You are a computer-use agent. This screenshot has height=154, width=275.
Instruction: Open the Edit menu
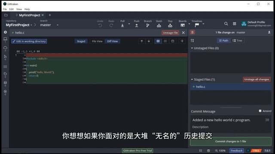(x=12, y=9)
